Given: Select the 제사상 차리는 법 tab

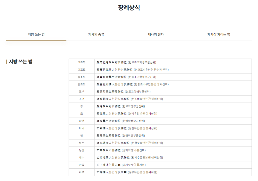Looking at the screenshot, I should 219,34.
